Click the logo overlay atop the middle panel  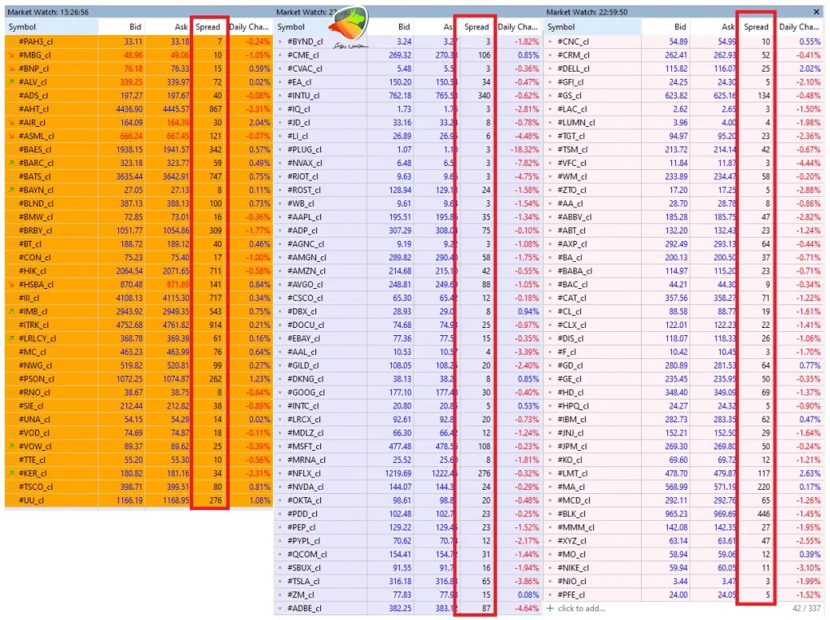pyautogui.click(x=349, y=26)
